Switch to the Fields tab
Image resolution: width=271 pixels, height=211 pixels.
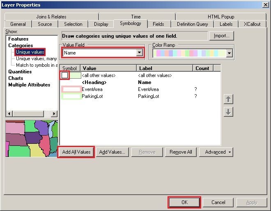pos(158,24)
